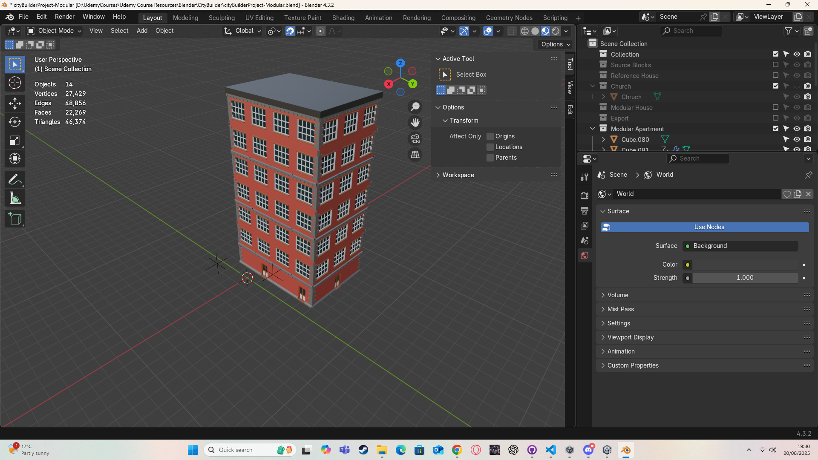Open the View sidebar tab
Viewport: 818px width, 460px height.
click(x=570, y=88)
